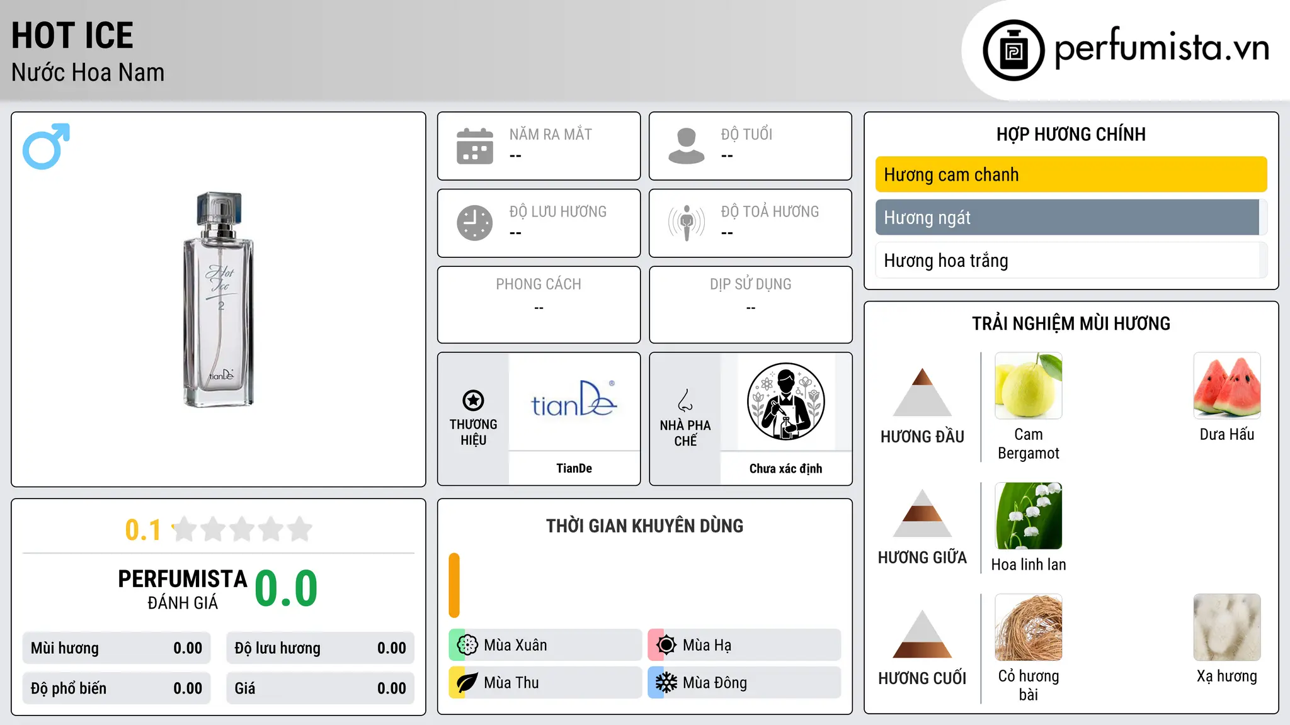Click the snowflake icon for Mùa Đông
This screenshot has height=725, width=1290.
(x=666, y=683)
